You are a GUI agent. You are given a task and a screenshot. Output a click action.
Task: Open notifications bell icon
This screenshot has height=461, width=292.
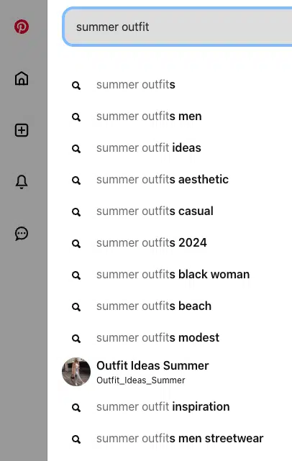click(22, 182)
